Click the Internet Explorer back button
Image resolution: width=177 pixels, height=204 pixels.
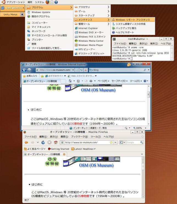tap(24, 70)
